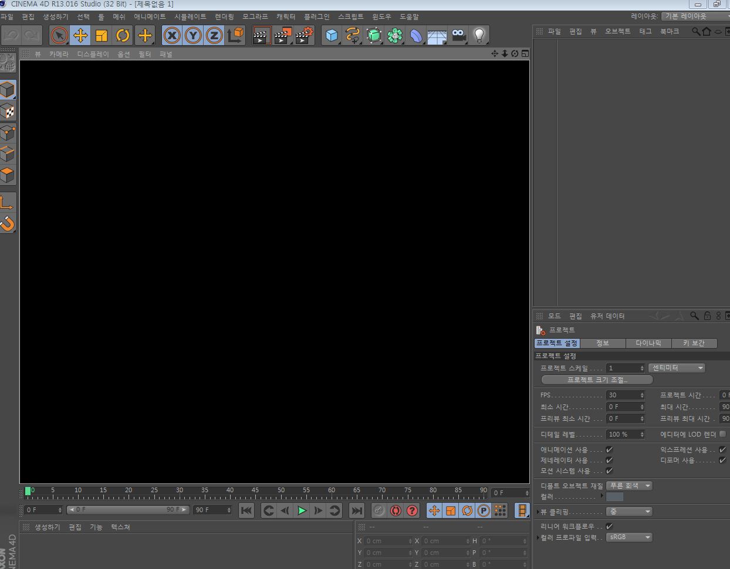
Task: Switch to the 다이나믹 tab
Action: point(648,343)
